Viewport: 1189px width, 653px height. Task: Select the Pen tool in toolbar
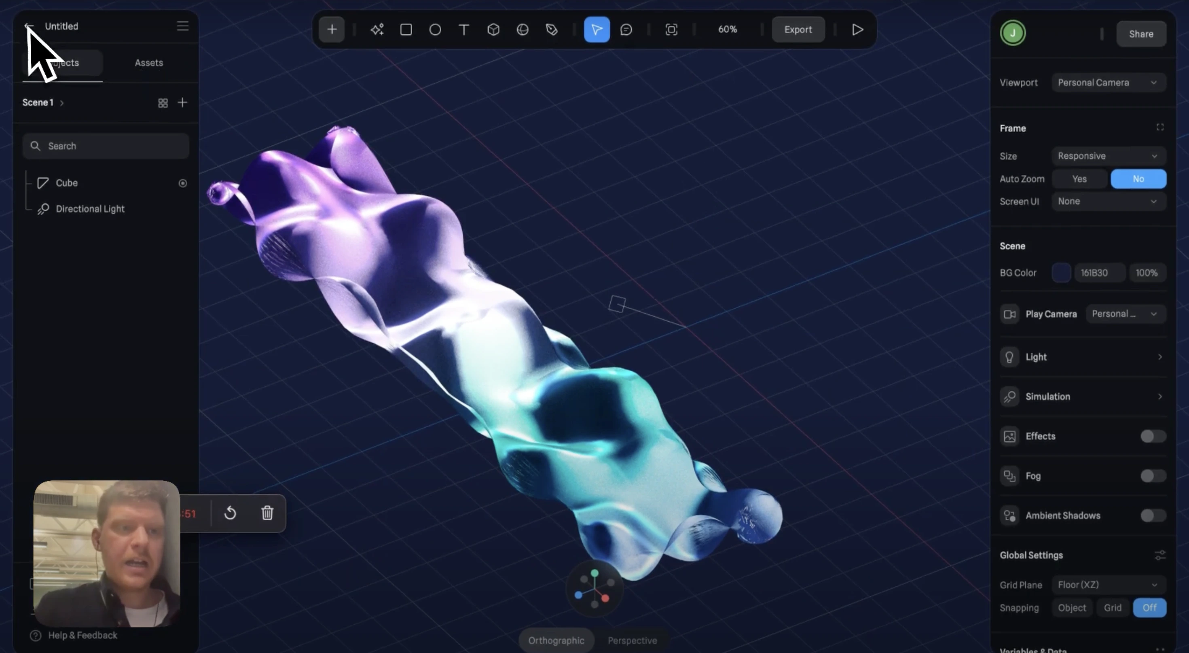(x=552, y=30)
